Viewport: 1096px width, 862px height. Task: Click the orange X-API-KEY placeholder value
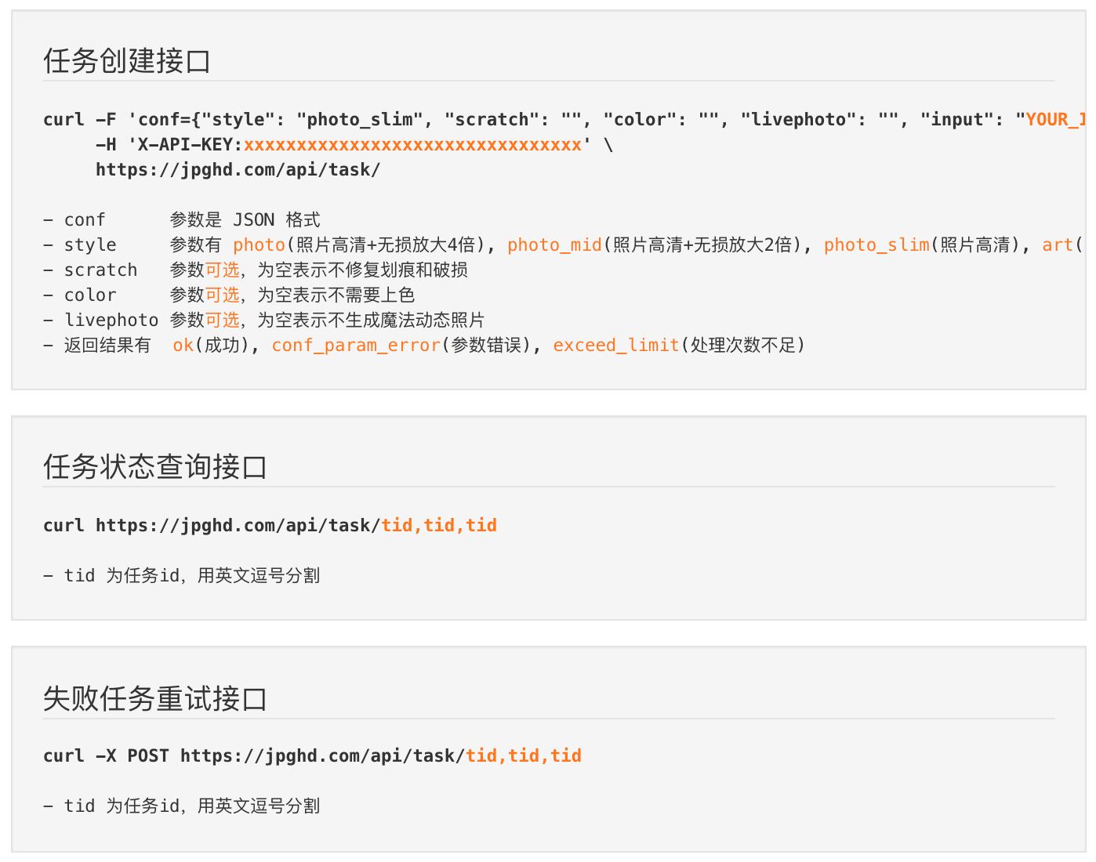tap(412, 145)
